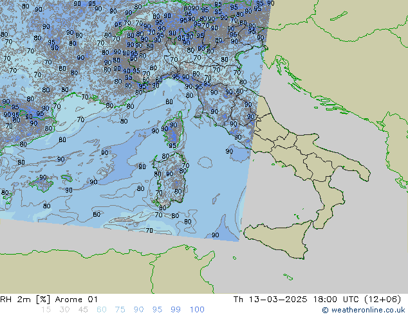Image resolution: width=408 pixels, height=315 pixels.
Task: Click the island of Sardinia on the map
Action: [171, 179]
